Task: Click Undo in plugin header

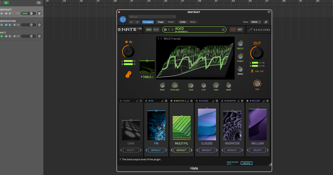Action: (x=183, y=22)
